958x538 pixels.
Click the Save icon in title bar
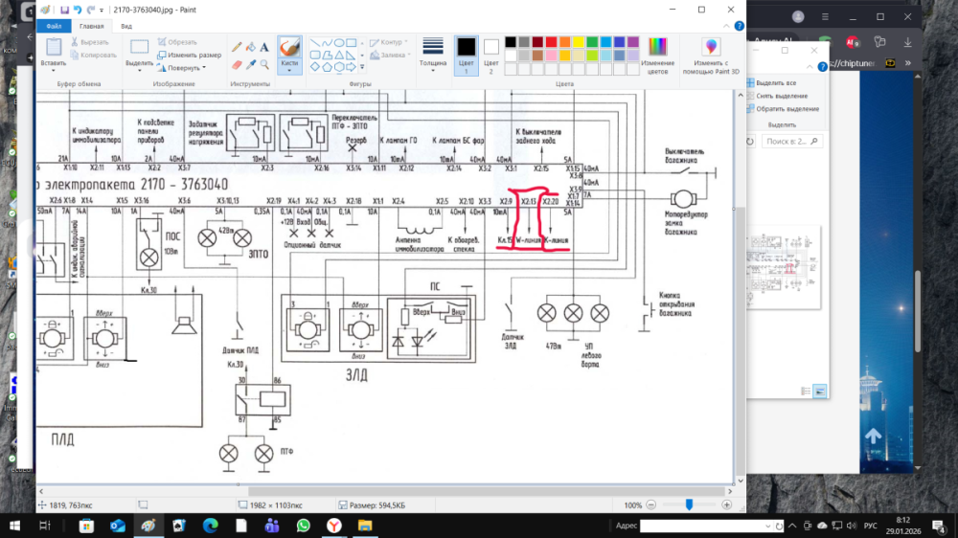[x=64, y=10]
